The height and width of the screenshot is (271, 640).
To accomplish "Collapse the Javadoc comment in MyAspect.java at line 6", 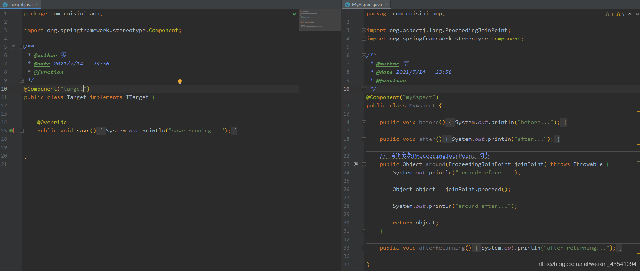I will tap(364, 55).
